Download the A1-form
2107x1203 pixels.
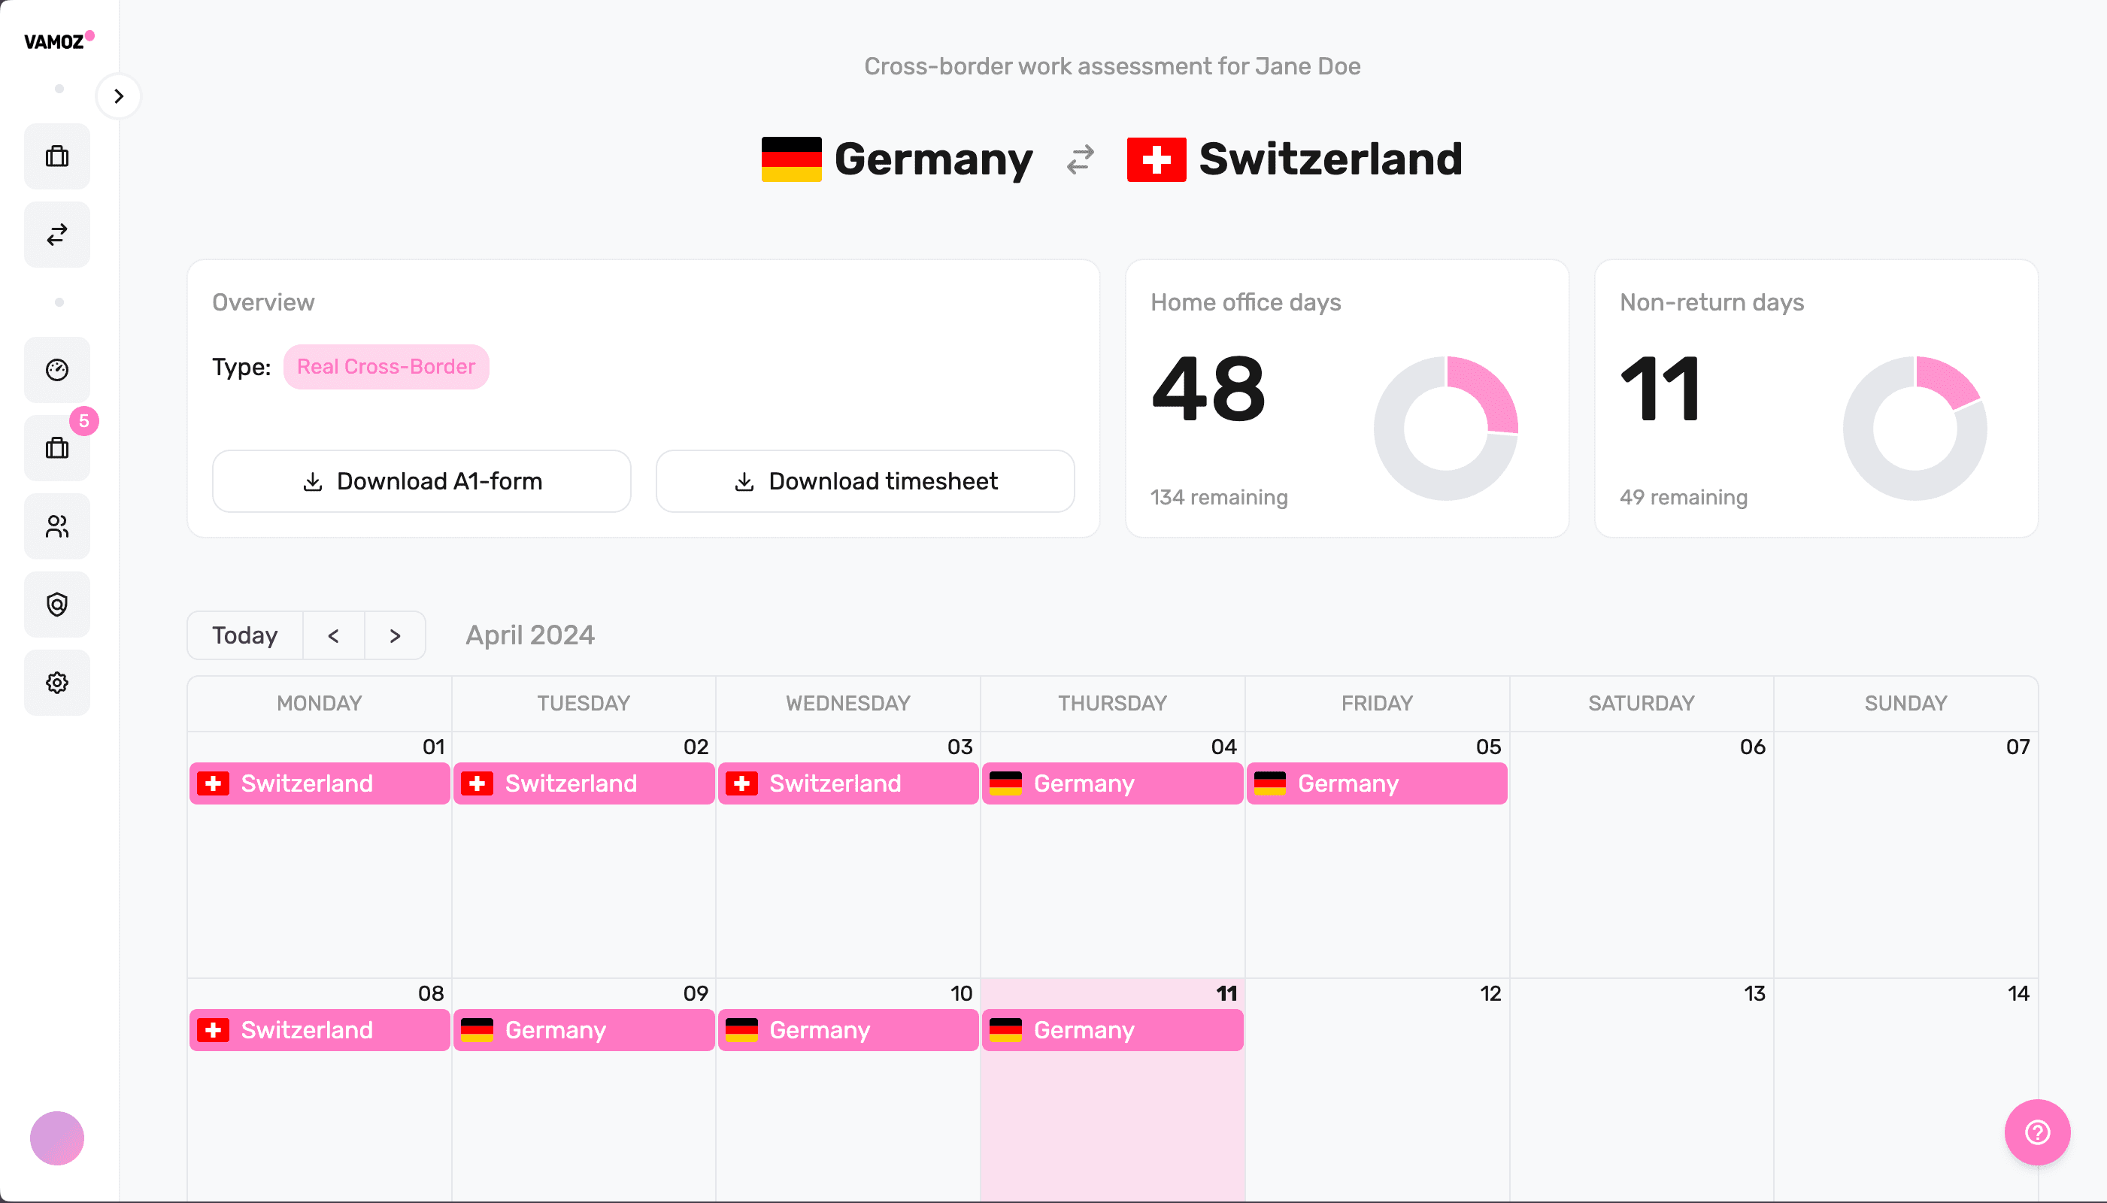pos(421,481)
